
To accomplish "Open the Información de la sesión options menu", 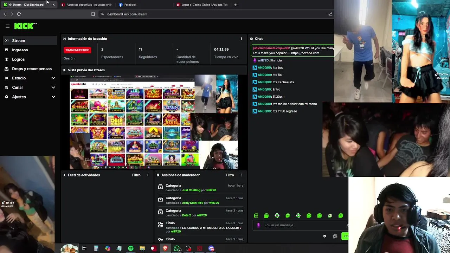I will click(241, 39).
